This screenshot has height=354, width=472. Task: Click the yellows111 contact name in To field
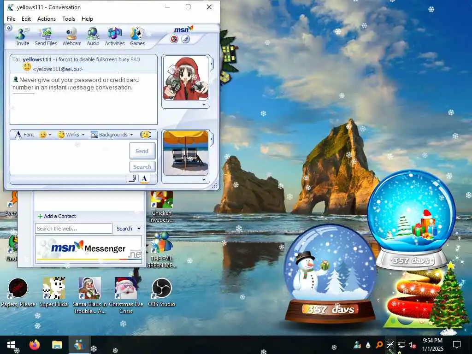point(37,59)
